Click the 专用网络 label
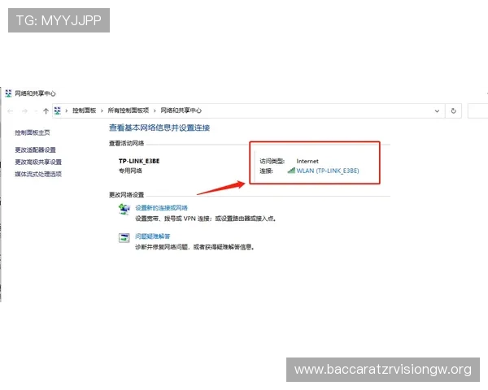 130,171
